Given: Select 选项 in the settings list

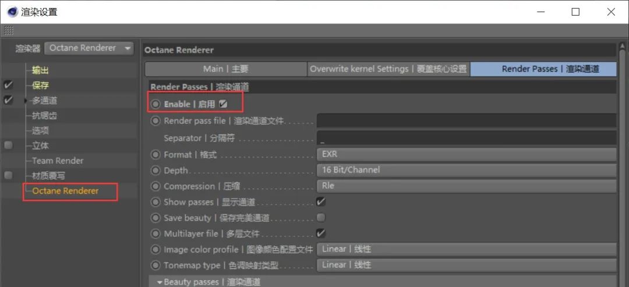Looking at the screenshot, I should pos(40,130).
